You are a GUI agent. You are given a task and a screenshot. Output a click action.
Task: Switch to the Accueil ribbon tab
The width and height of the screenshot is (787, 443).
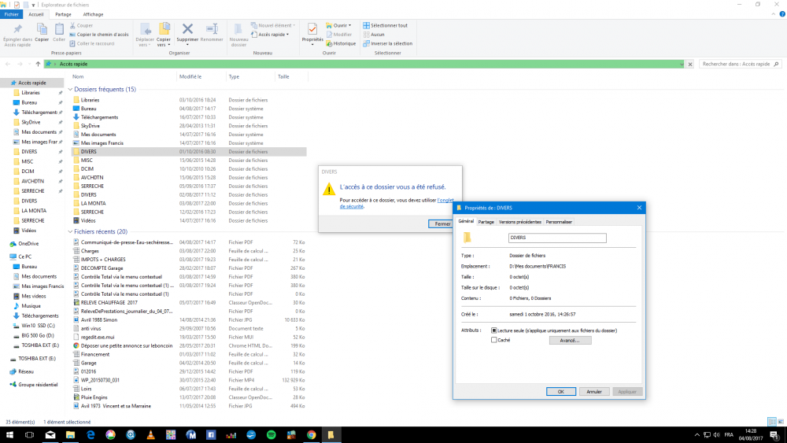[36, 14]
